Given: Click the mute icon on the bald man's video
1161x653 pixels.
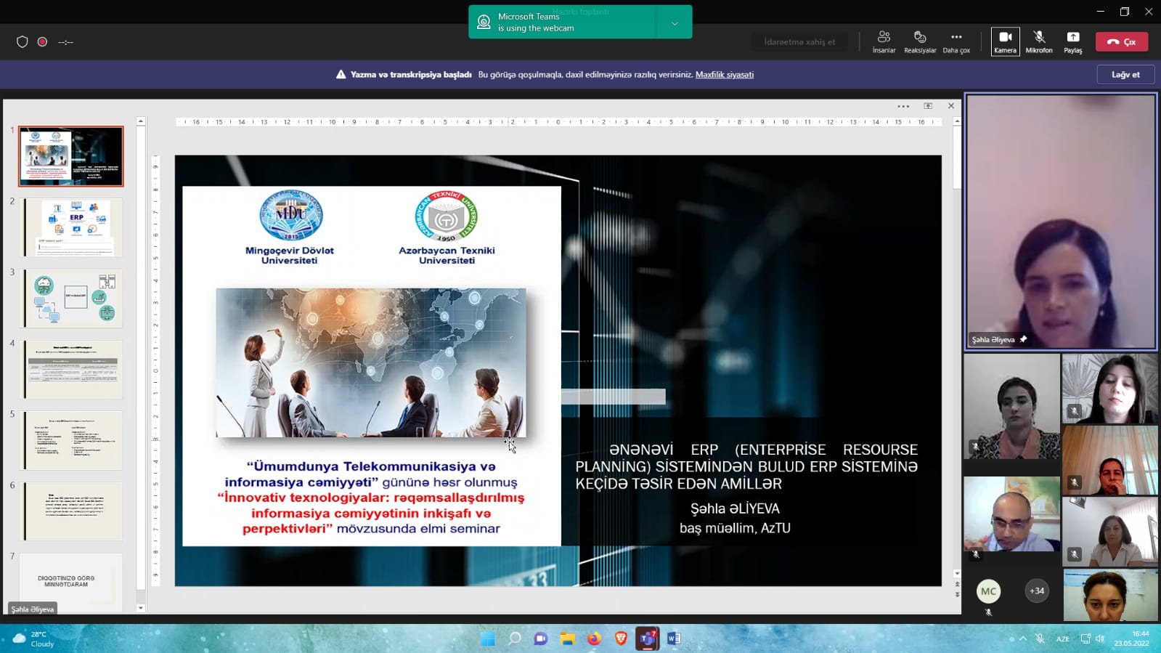Looking at the screenshot, I should [976, 554].
